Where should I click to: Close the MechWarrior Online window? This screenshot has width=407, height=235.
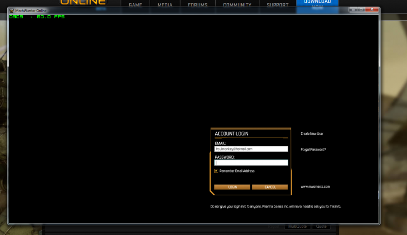372,9
